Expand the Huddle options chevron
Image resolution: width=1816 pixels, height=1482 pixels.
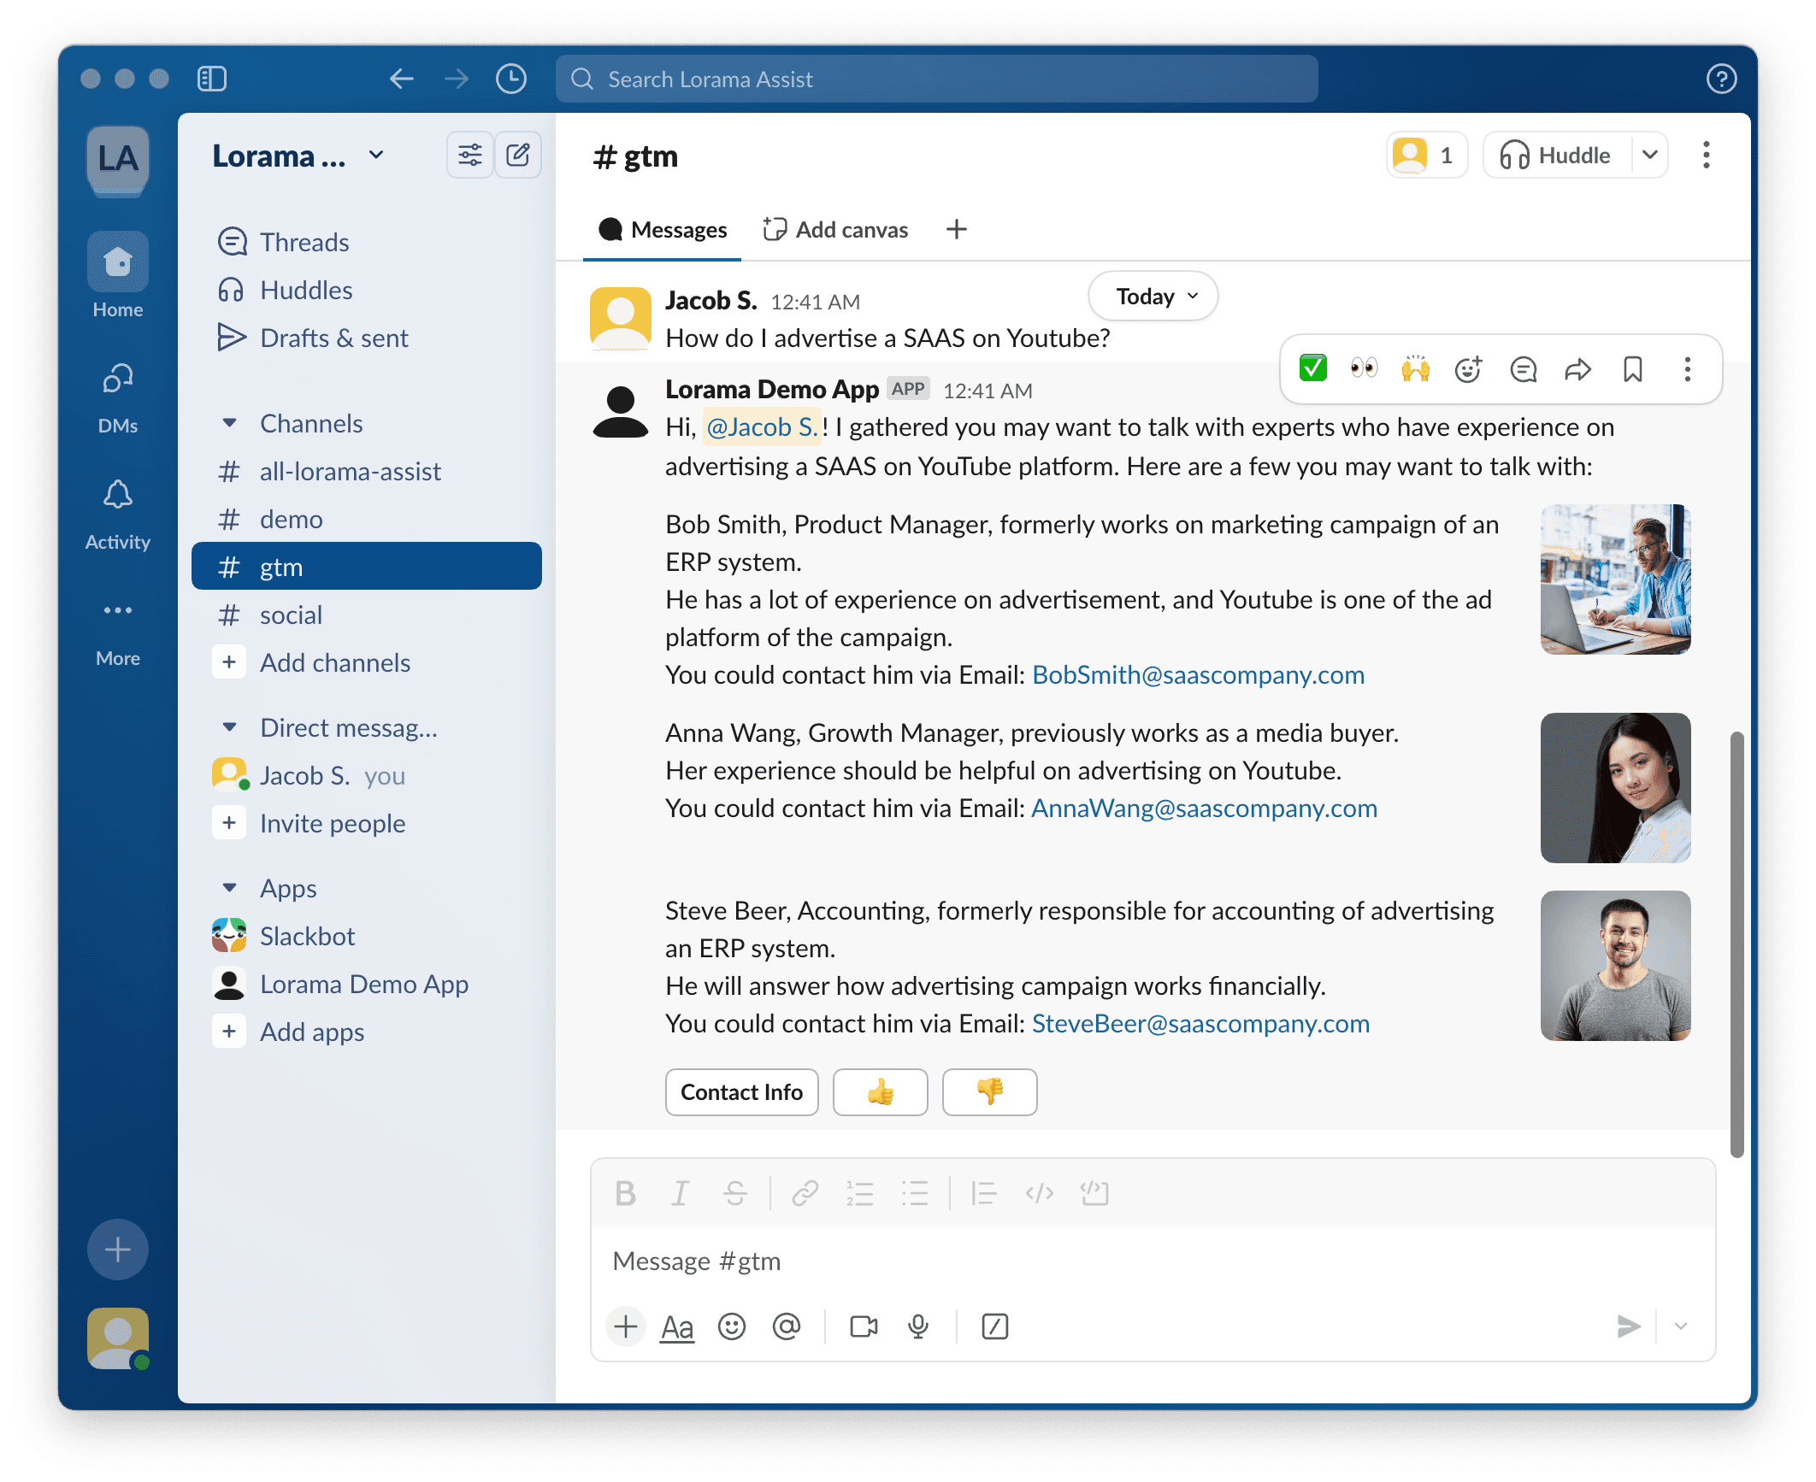point(1650,156)
